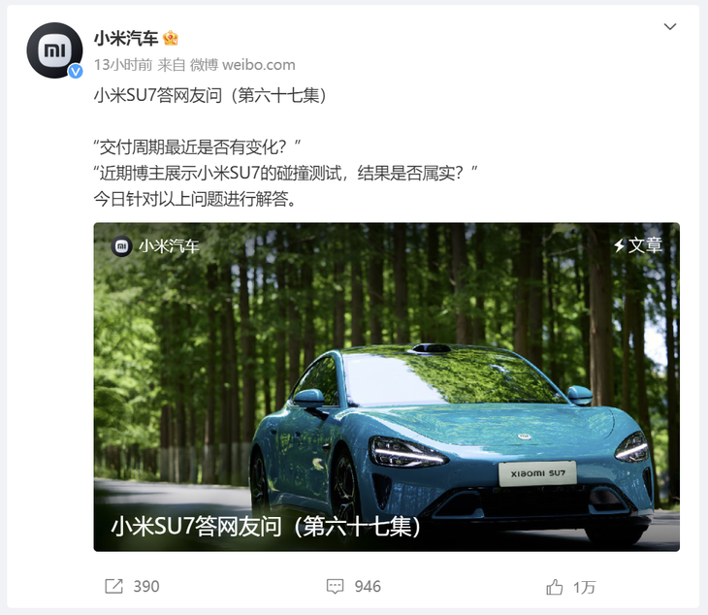Click the gold crown membership badge
708x615 pixels.
(x=171, y=38)
